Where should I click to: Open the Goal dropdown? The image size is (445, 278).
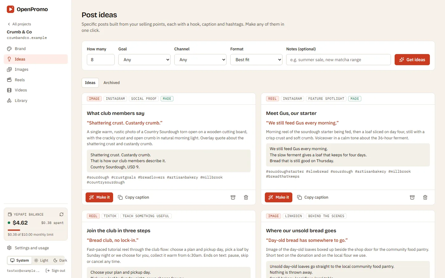(144, 60)
